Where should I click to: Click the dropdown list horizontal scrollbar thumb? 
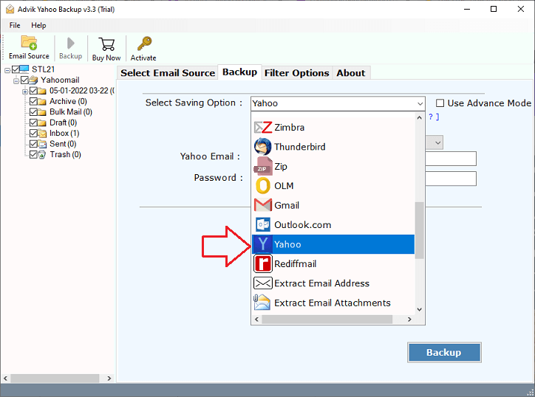(x=327, y=320)
